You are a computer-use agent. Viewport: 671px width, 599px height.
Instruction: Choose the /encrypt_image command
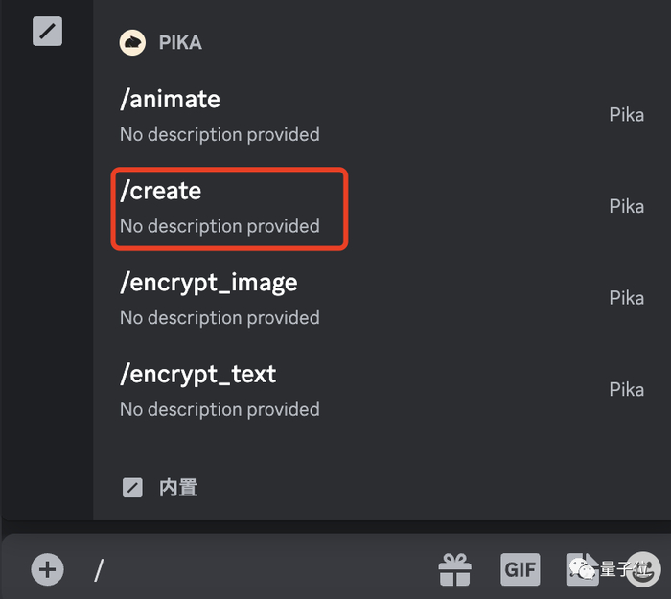[x=208, y=283]
